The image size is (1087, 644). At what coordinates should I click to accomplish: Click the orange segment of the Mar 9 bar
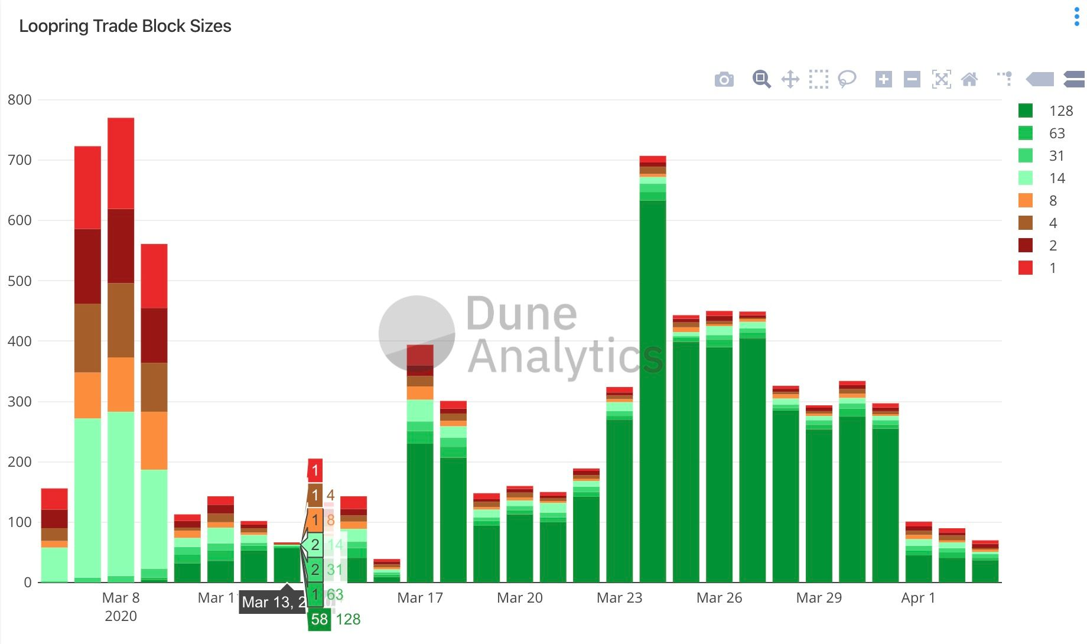[x=154, y=441]
